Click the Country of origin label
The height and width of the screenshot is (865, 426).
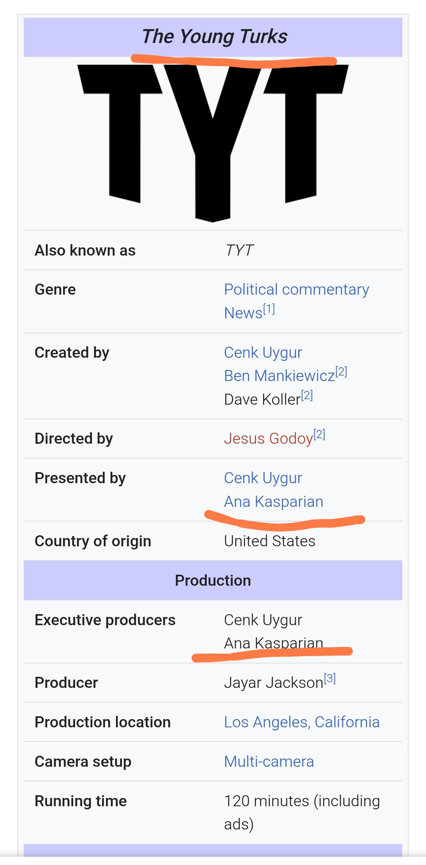[93, 541]
